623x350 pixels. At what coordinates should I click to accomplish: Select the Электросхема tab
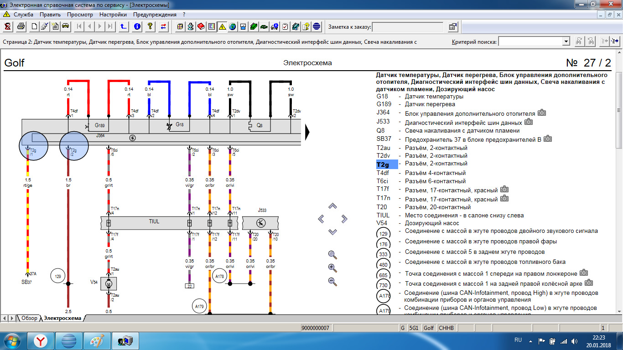click(62, 318)
